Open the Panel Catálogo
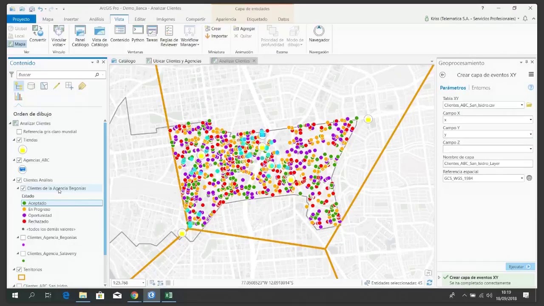This screenshot has height=306, width=544. pos(80,36)
